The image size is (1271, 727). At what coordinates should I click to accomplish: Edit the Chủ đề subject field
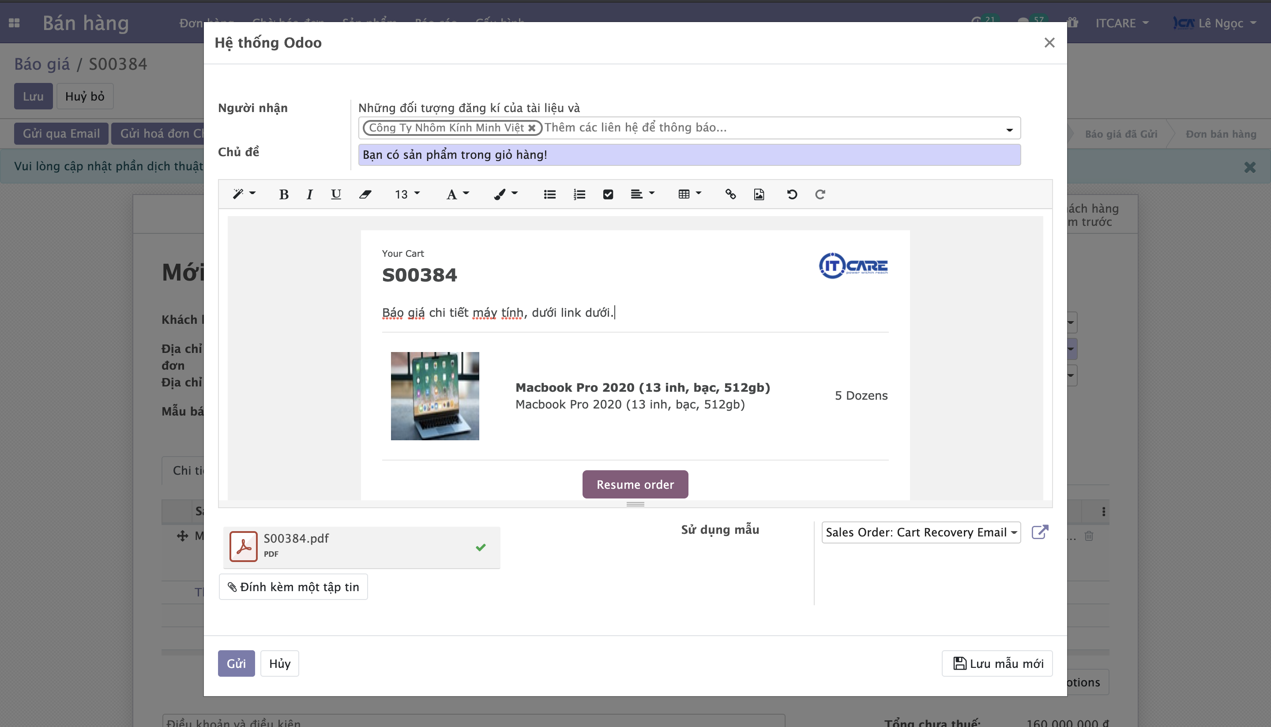pyautogui.click(x=689, y=155)
